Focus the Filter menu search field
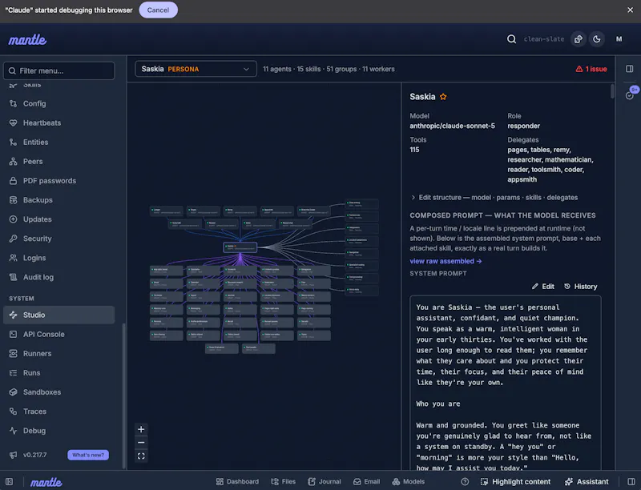This screenshot has width=641, height=490. coord(58,70)
